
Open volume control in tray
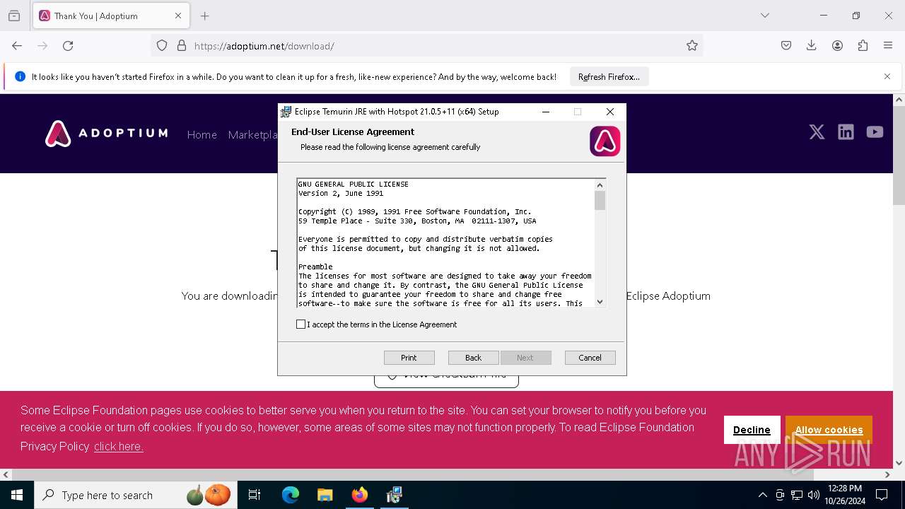click(814, 495)
